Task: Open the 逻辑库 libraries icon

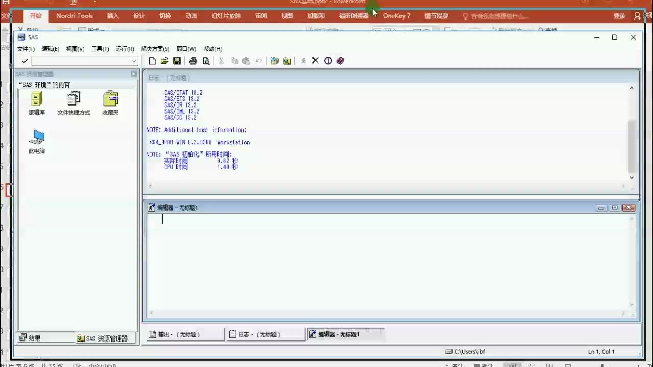Action: click(37, 103)
